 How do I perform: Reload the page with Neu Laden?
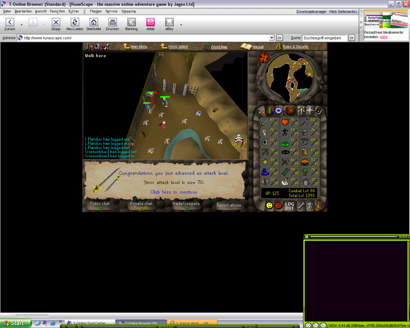75,22
